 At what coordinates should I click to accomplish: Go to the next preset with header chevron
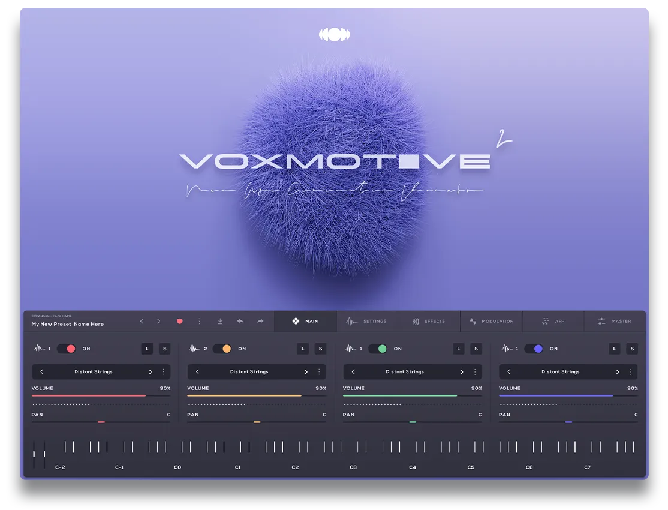click(158, 321)
